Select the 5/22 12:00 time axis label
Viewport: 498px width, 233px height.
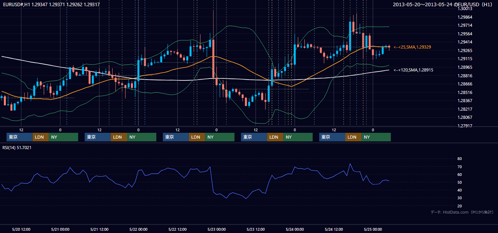pyautogui.click(x=177, y=229)
